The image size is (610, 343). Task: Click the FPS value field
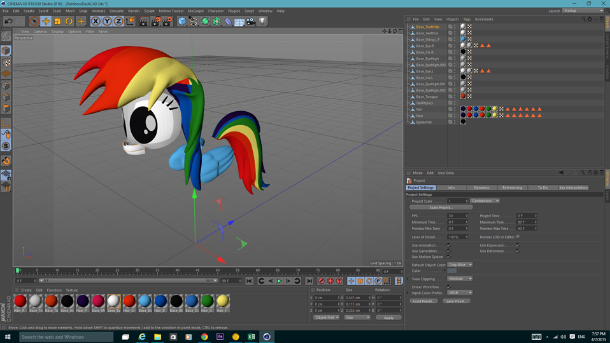coord(457,216)
